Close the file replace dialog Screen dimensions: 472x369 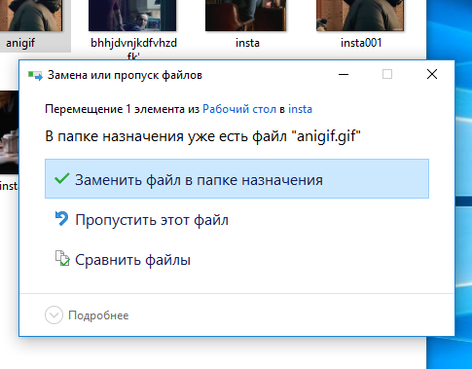pyautogui.click(x=432, y=75)
